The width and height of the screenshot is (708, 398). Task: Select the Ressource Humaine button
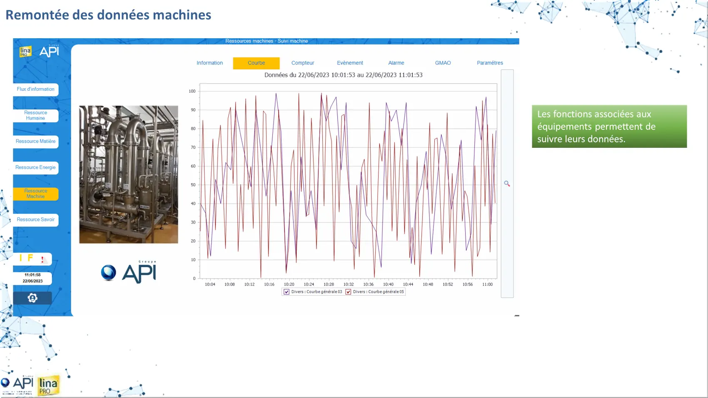pyautogui.click(x=35, y=115)
